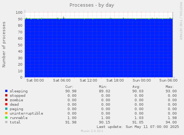Select the 'dead' legend label
The width and height of the screenshot is (184, 135).
point(14,105)
